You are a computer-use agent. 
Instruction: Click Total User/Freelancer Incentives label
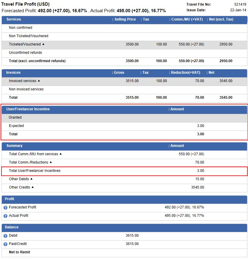(x=35, y=171)
